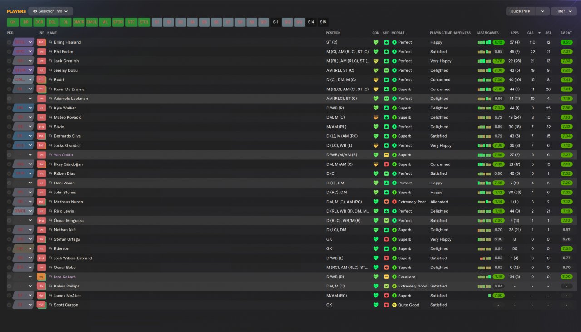Screen dimensions: 581x332
Task: Click İlkay Gündoğan's Hol status badge
Action: [x=42, y=164]
